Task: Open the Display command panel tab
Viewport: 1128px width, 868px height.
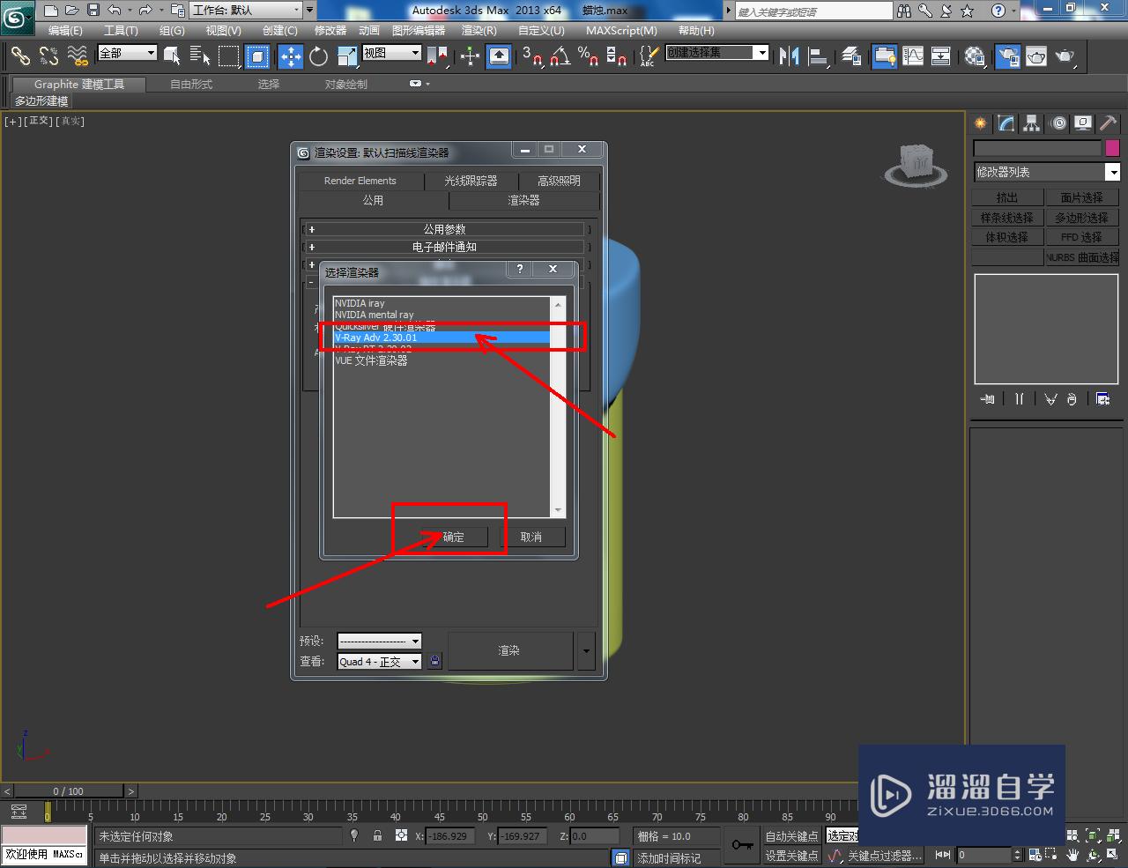Action: (1083, 123)
